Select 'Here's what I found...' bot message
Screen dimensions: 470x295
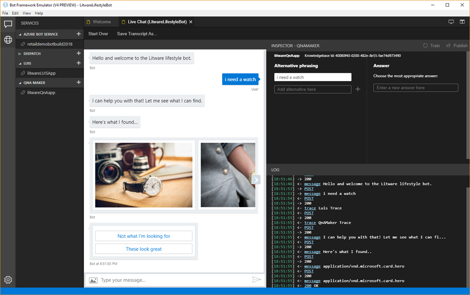coord(115,122)
